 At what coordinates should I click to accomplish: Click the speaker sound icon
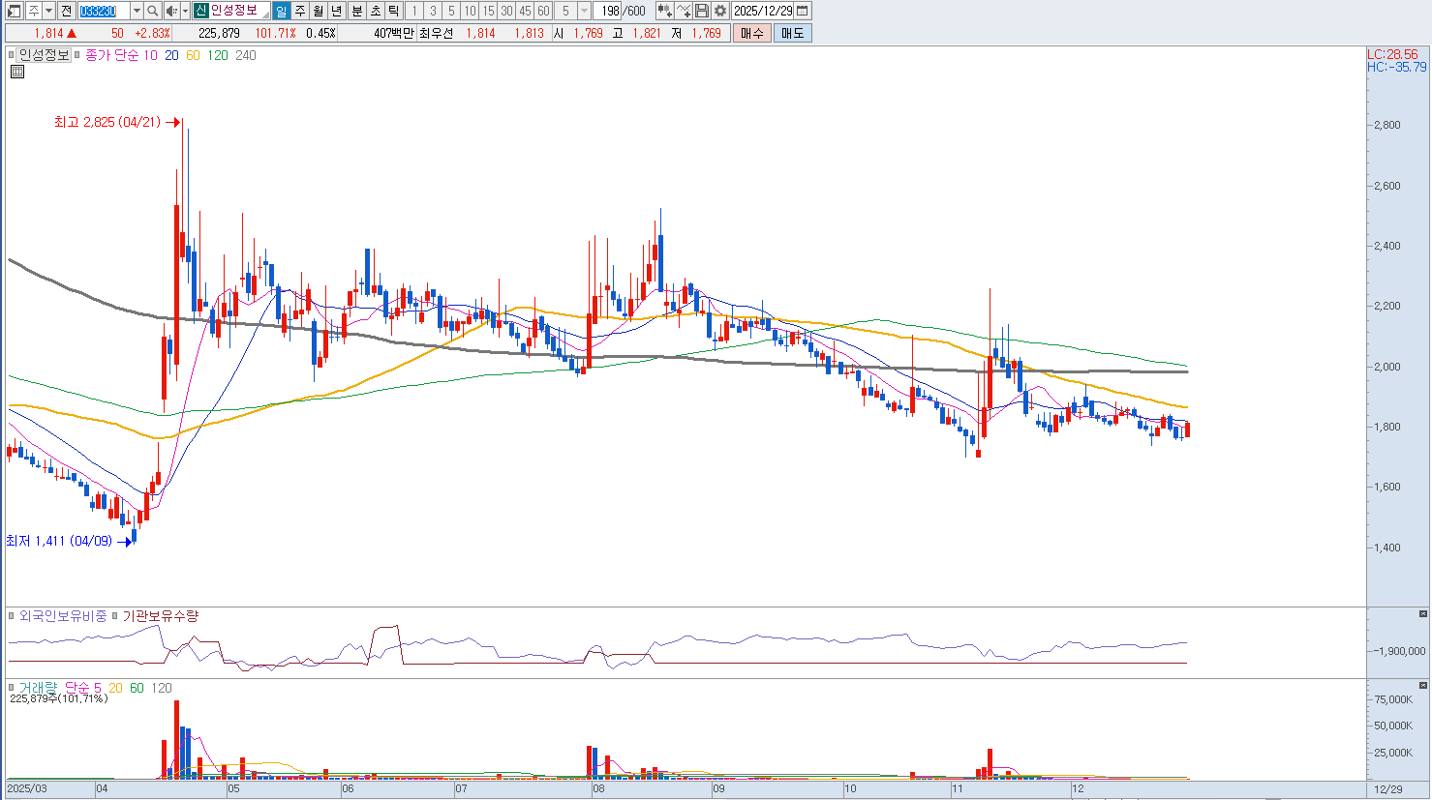170,11
